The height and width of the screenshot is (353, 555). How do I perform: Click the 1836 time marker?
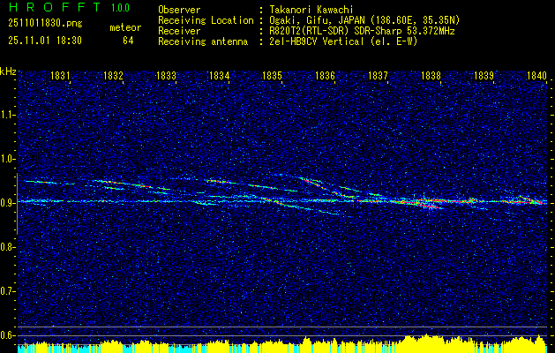[x=325, y=75]
